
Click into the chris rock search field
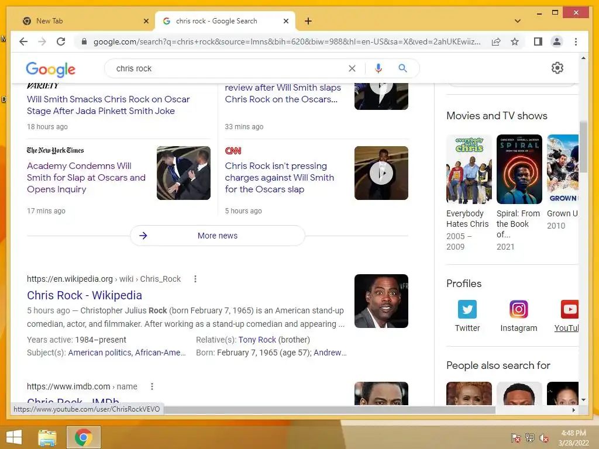tap(229, 68)
